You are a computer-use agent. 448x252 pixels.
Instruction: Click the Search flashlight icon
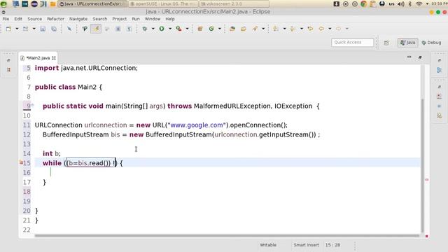tap(255, 29)
